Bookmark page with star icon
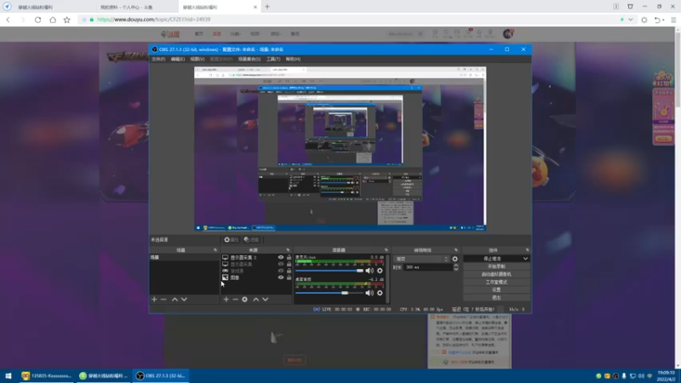This screenshot has width=681, height=383. pyautogui.click(x=67, y=20)
